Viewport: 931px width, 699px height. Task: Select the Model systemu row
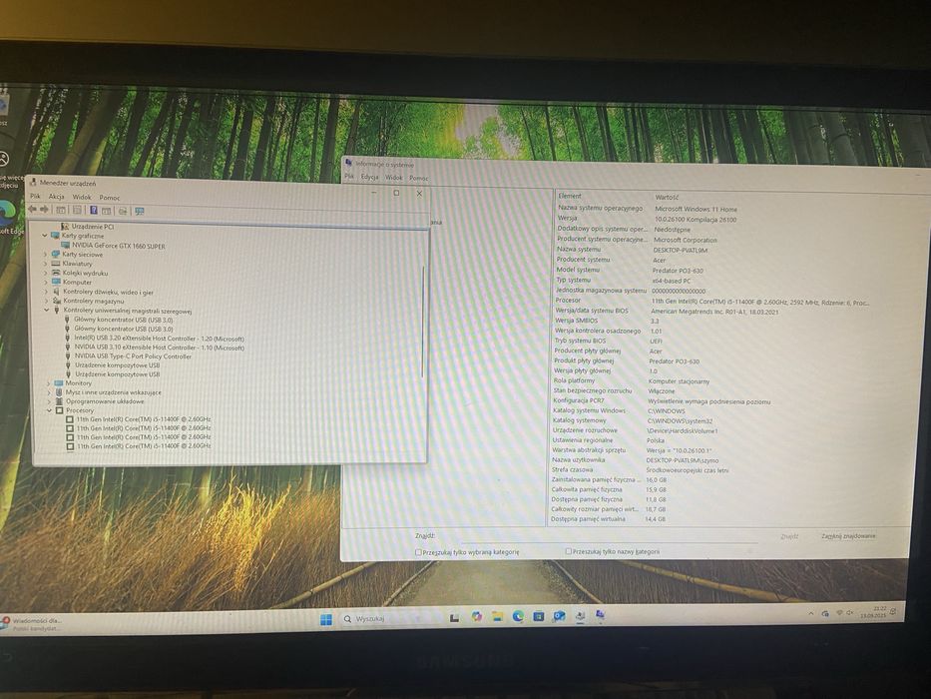[x=630, y=270]
